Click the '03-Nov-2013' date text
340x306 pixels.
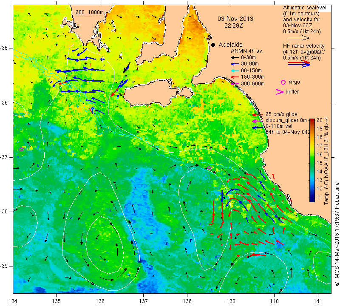click(235, 19)
